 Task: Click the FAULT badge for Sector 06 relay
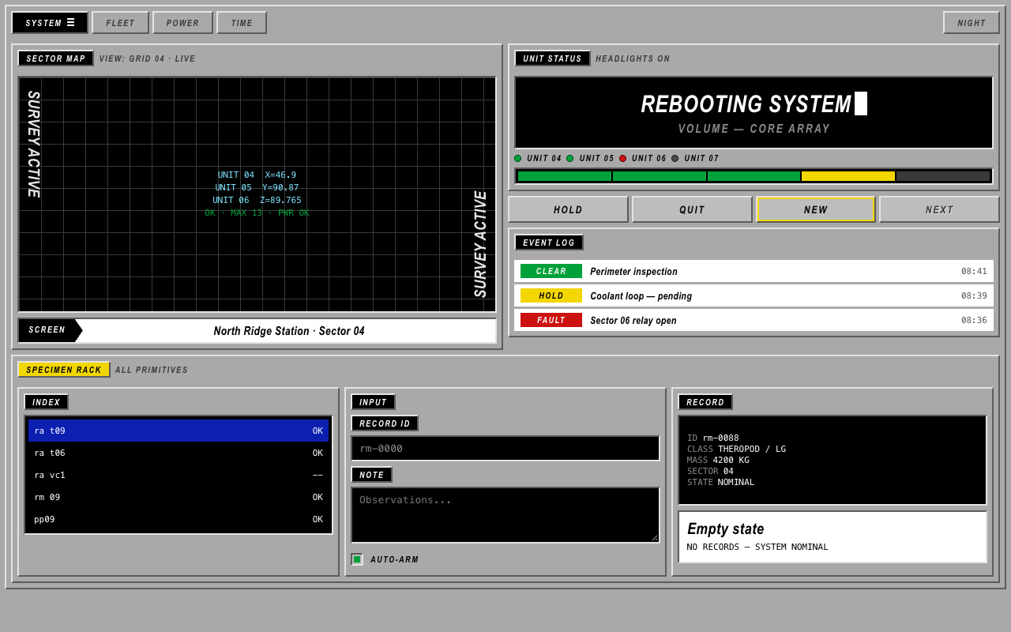click(x=551, y=320)
